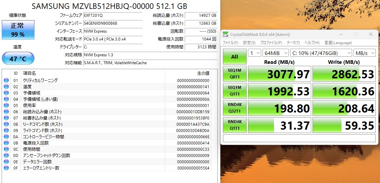The width and height of the screenshot is (380, 183).
Task: Select the 総読み込み量 (ホスト) attribute row
Action: click(x=106, y=112)
